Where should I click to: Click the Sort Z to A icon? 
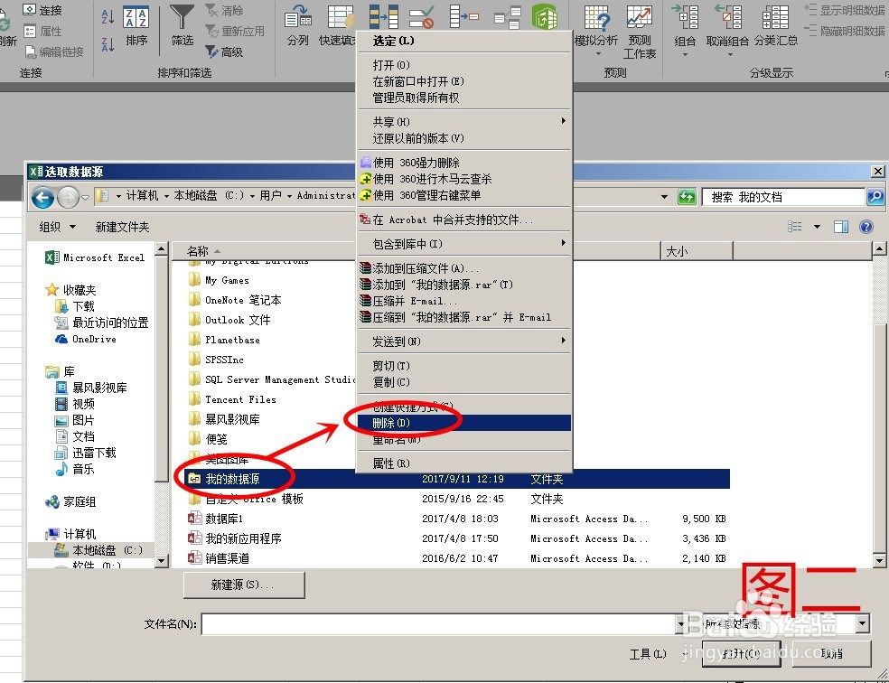108,43
